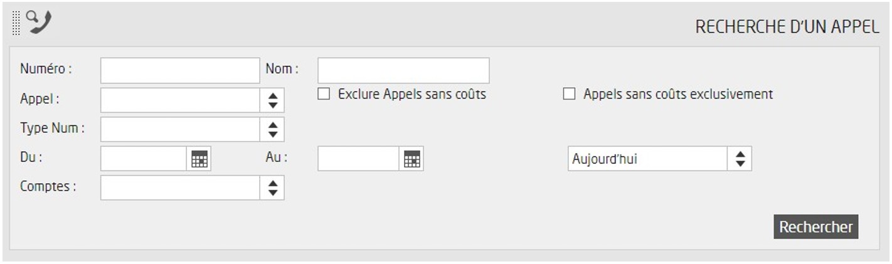Click the drag handle beside phone icon
This screenshot has width=892, height=264.
[16, 23]
